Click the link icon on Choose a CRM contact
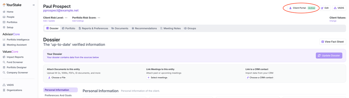The height and width of the screenshot is (98, 349). coord(248,78)
